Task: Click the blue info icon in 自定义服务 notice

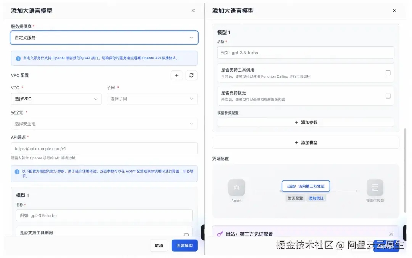Action: coord(18,59)
